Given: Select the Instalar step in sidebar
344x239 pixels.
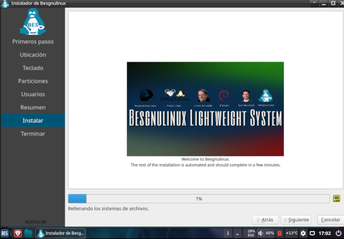Looking at the screenshot, I should click(x=33, y=121).
